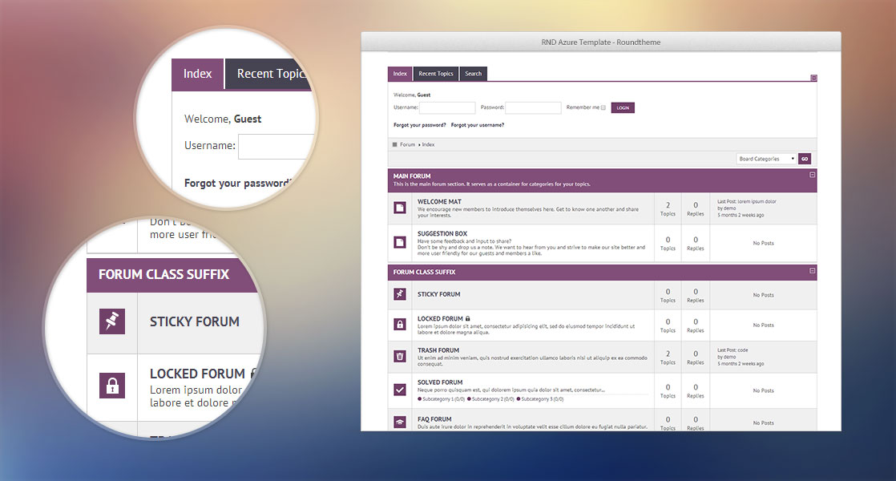Click the Welcome Mat forum icon
This screenshot has height=481, width=896.
(400, 208)
